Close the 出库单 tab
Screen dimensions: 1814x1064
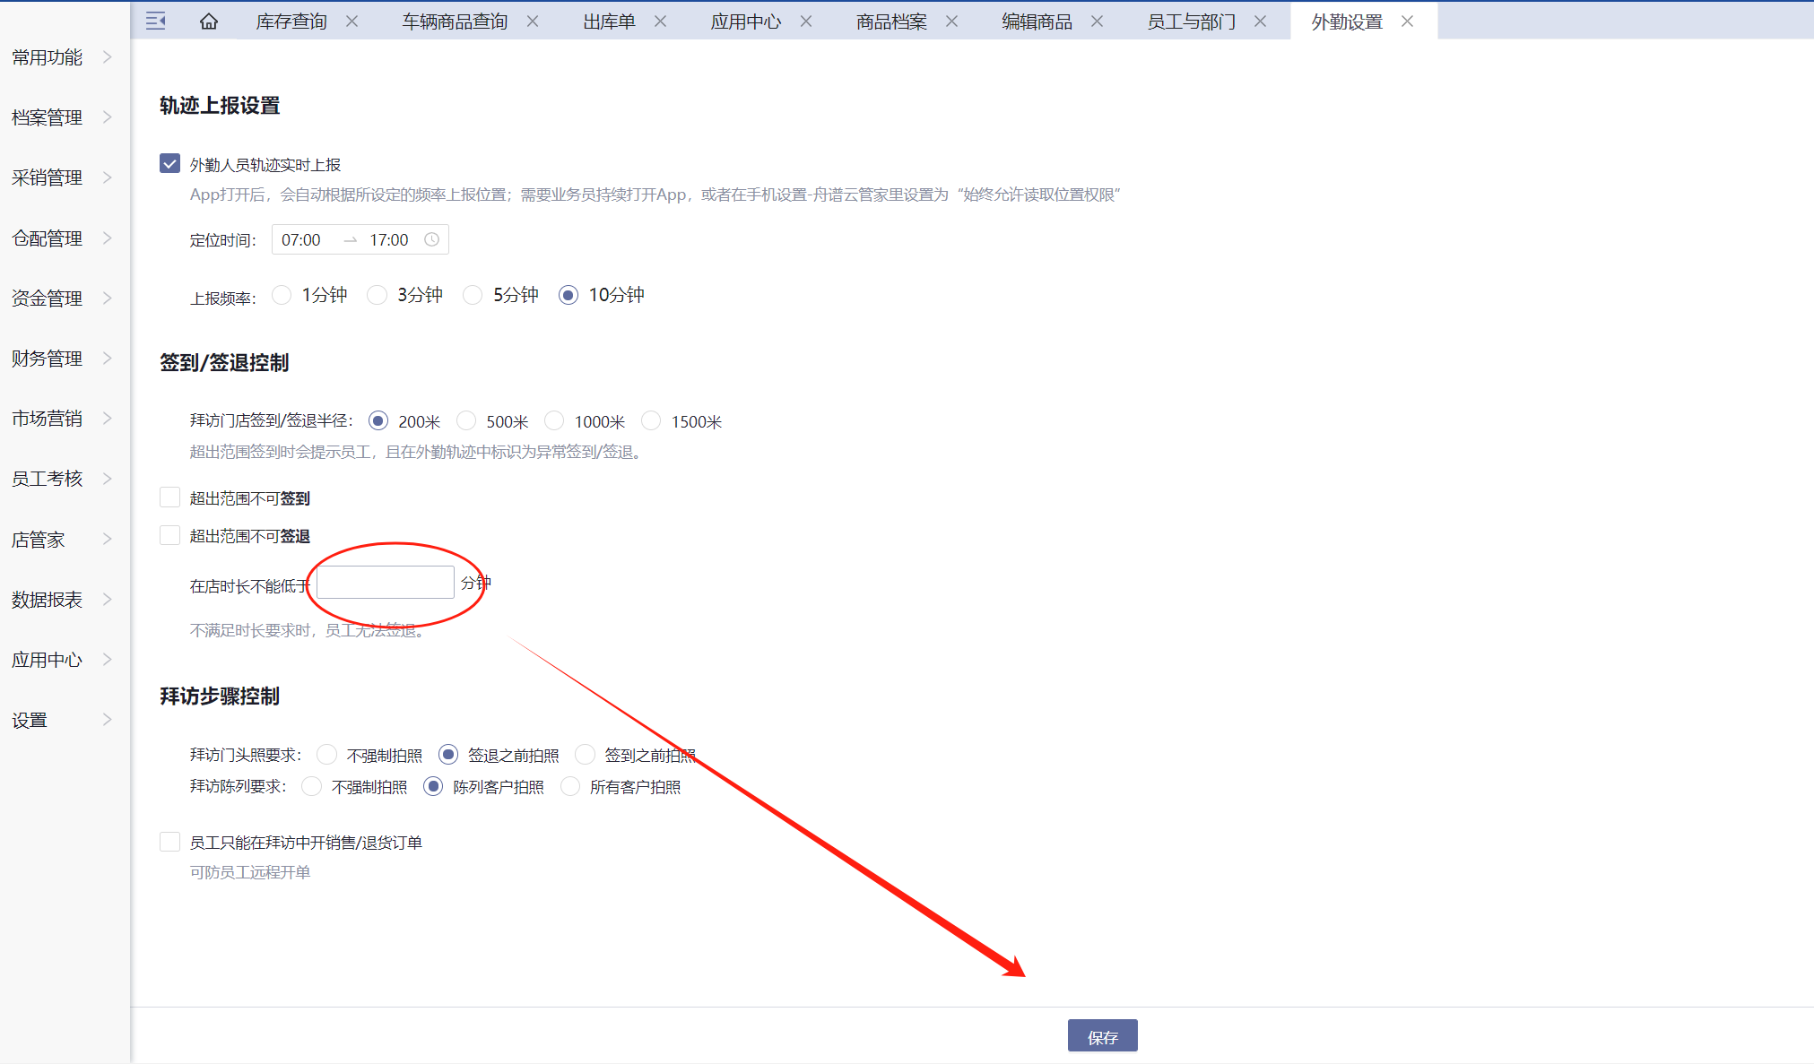click(660, 22)
